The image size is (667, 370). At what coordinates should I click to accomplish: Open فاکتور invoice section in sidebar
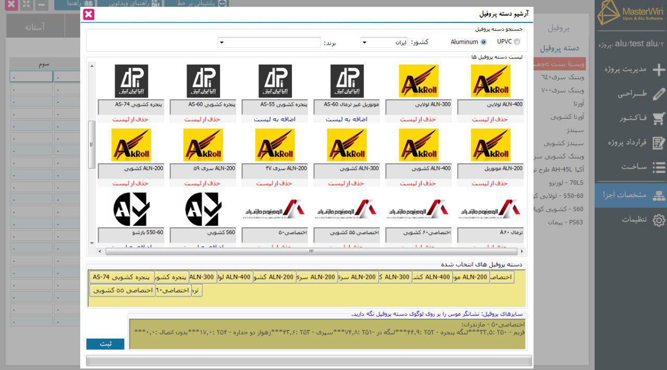[x=641, y=118]
